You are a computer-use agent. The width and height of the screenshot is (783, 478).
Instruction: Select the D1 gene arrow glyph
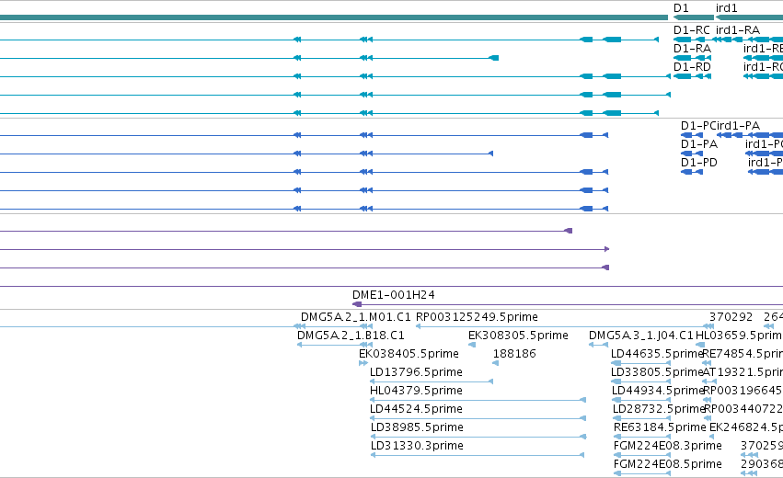(694, 17)
